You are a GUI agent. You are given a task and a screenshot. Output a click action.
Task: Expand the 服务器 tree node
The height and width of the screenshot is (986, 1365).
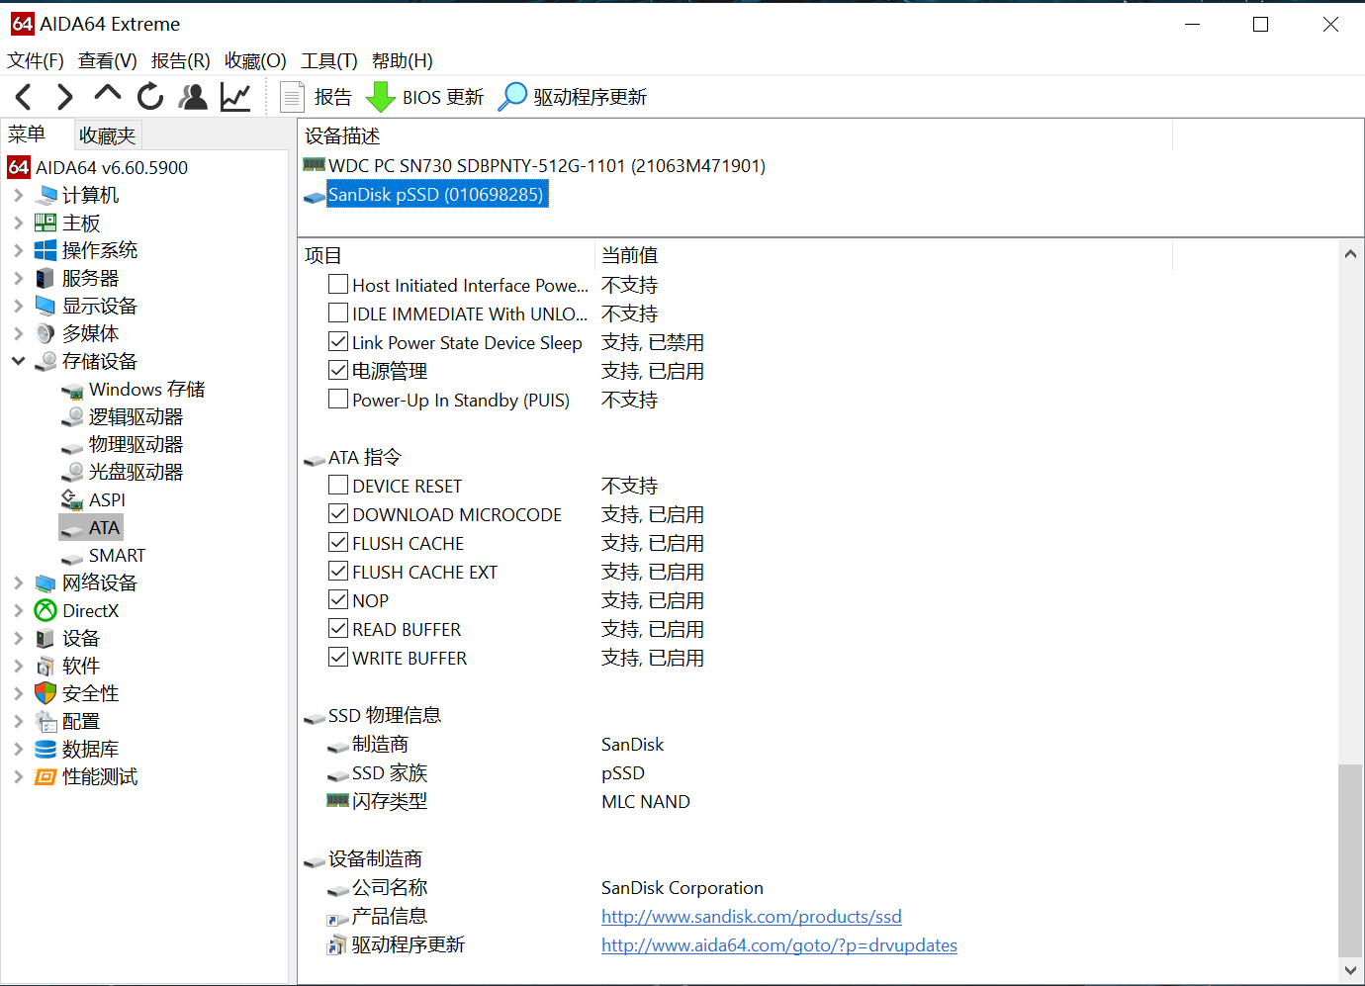point(18,278)
